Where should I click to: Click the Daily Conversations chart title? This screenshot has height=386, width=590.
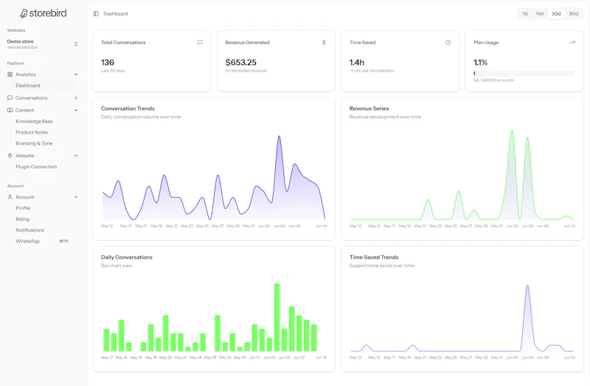point(127,257)
